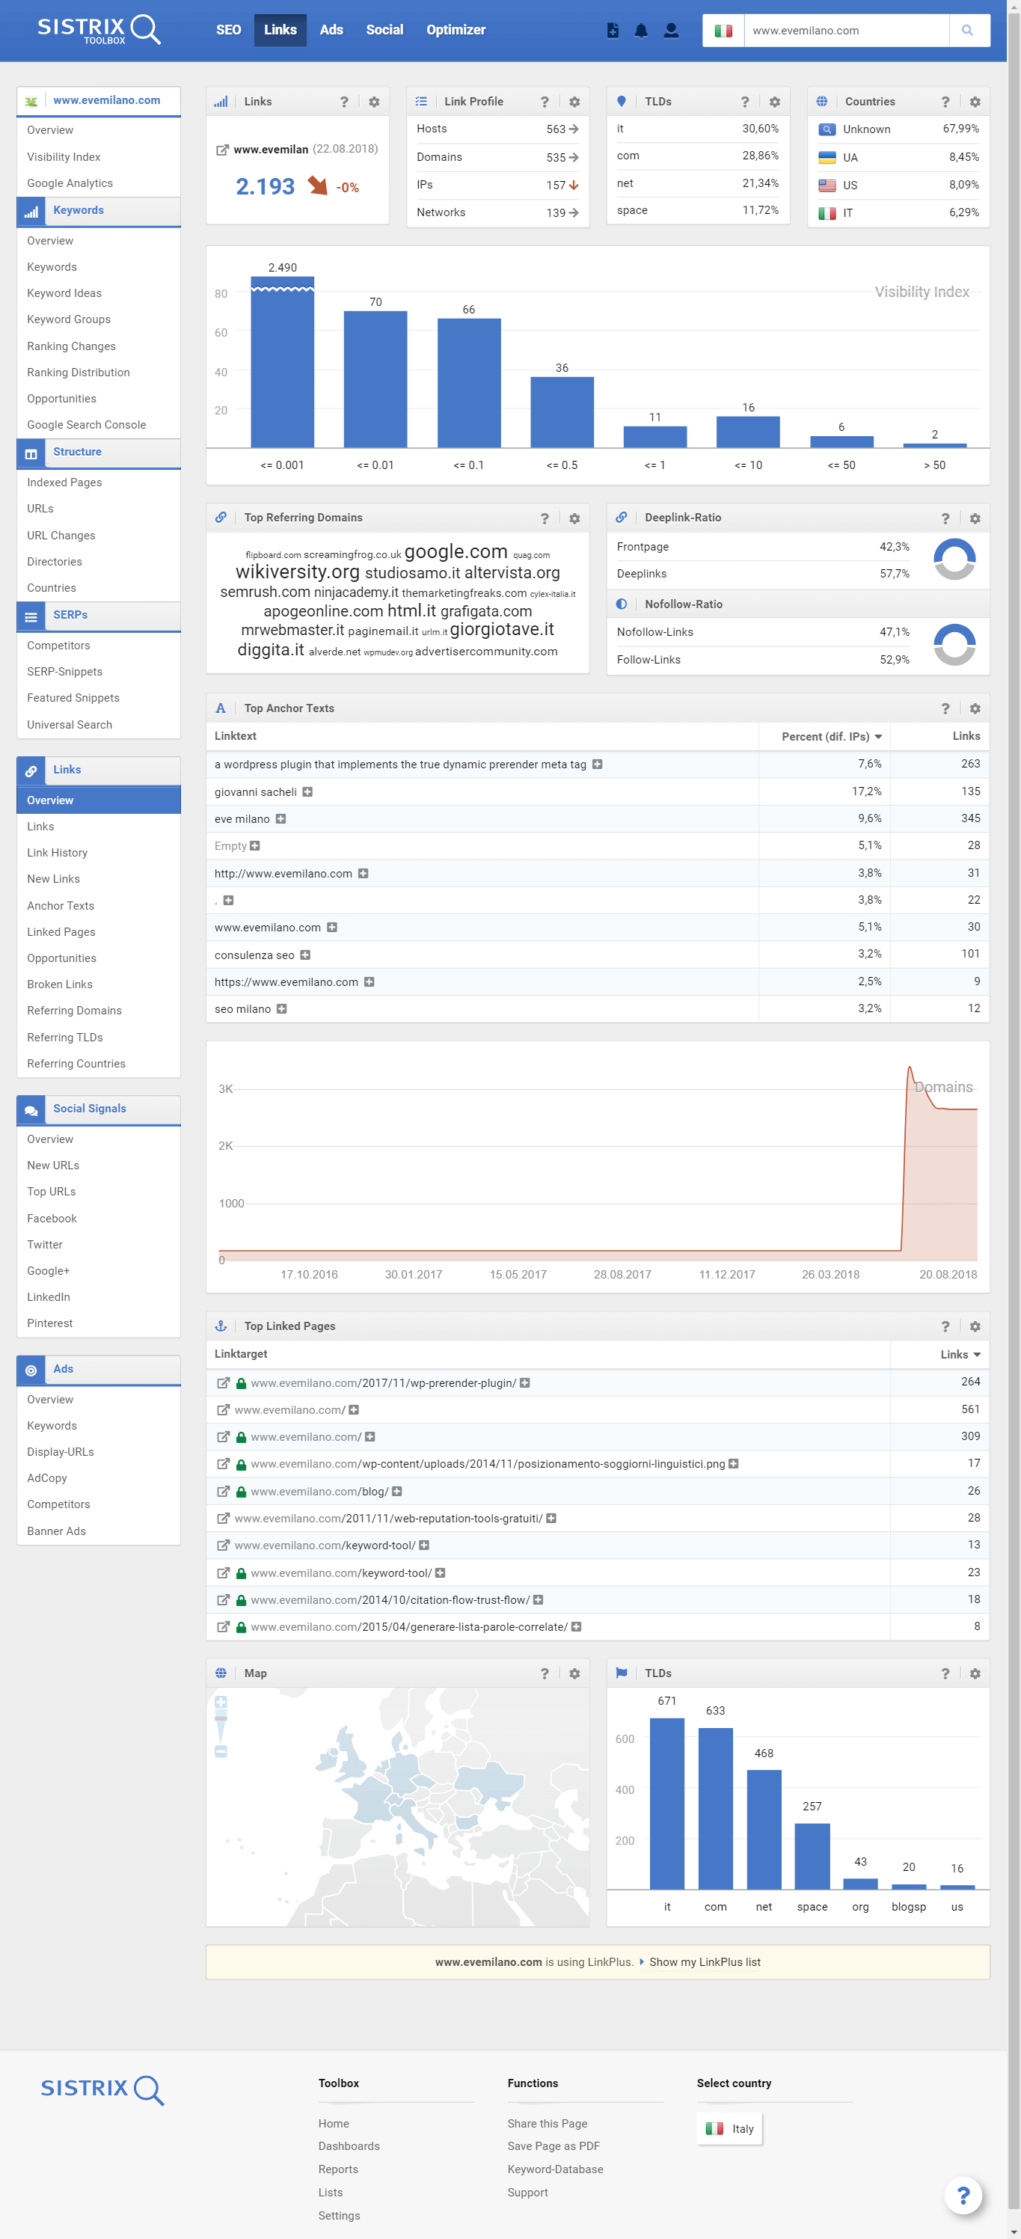Image resolution: width=1021 pixels, height=2239 pixels.
Task: Open the add document icon in header
Action: [613, 31]
